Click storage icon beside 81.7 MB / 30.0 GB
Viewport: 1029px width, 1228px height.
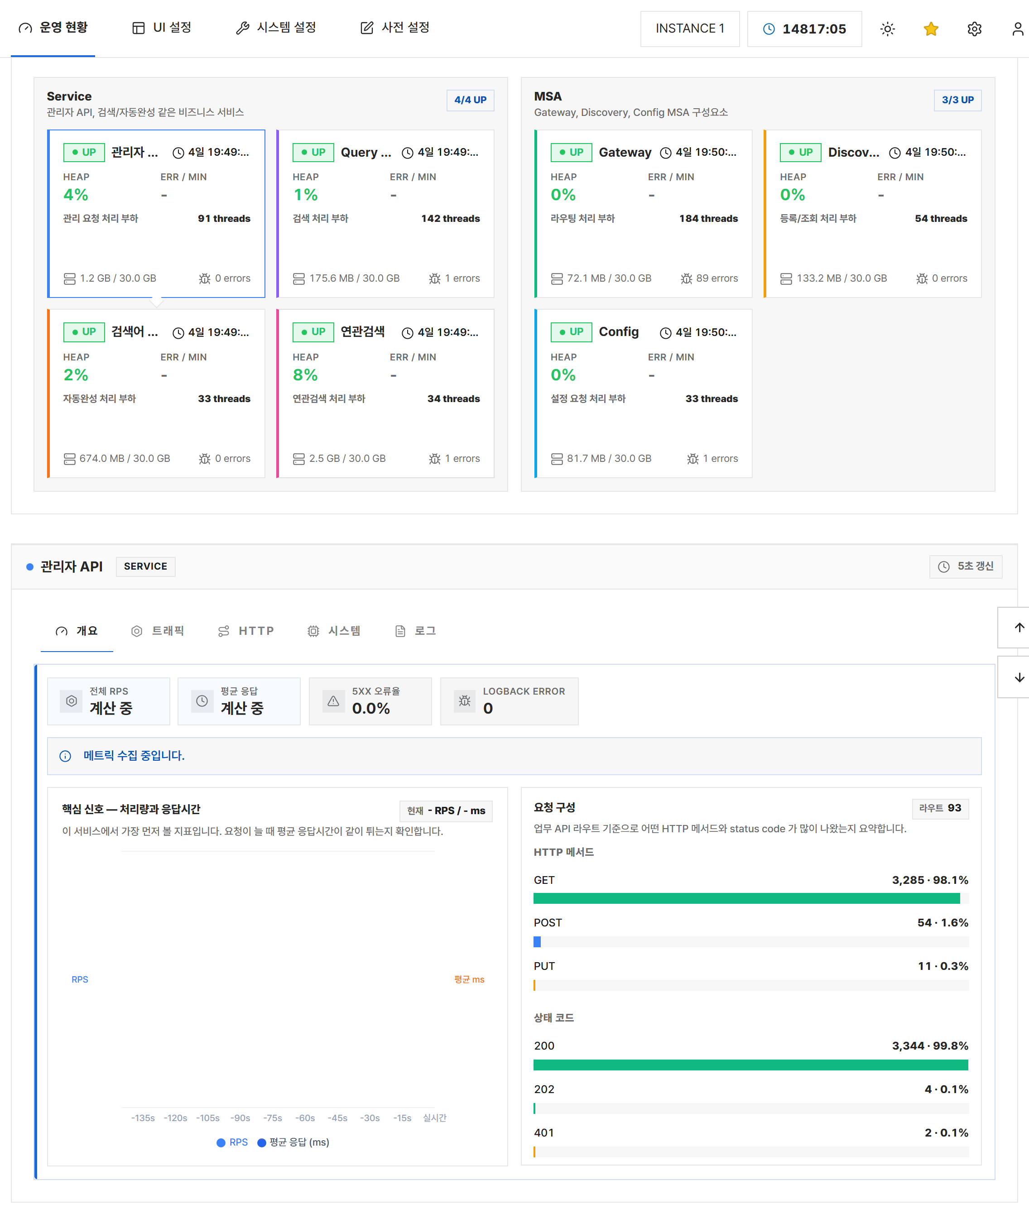pos(557,458)
